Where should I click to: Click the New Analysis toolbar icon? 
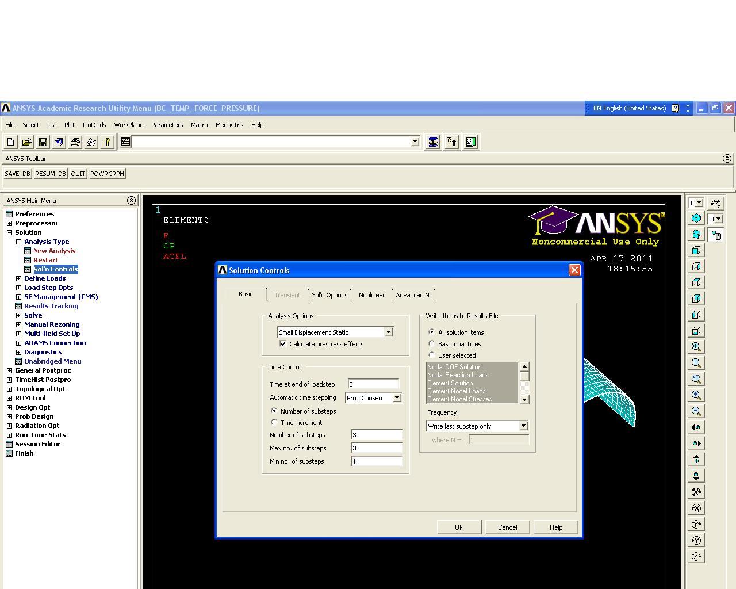coord(10,142)
